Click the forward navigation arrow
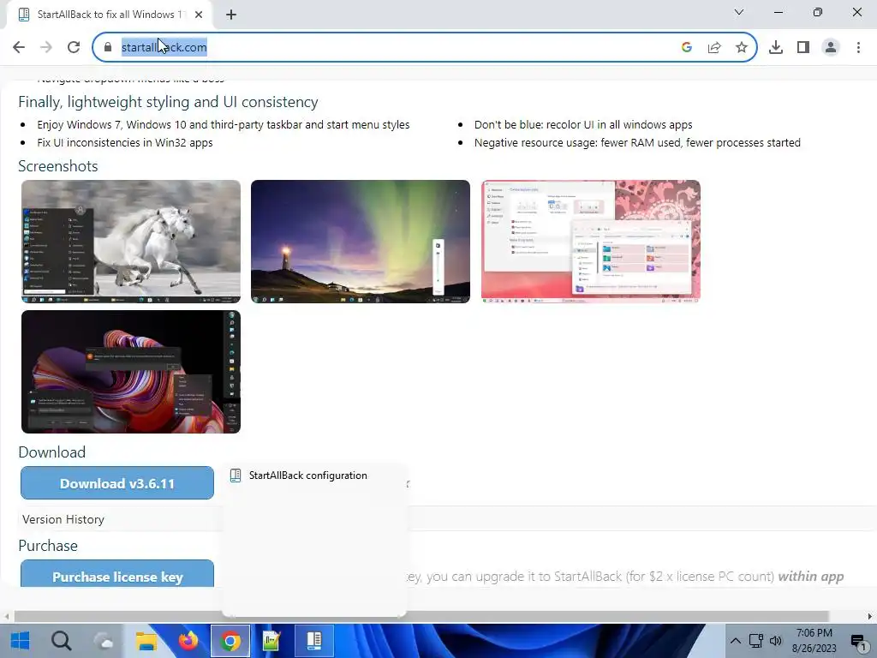 tap(46, 47)
